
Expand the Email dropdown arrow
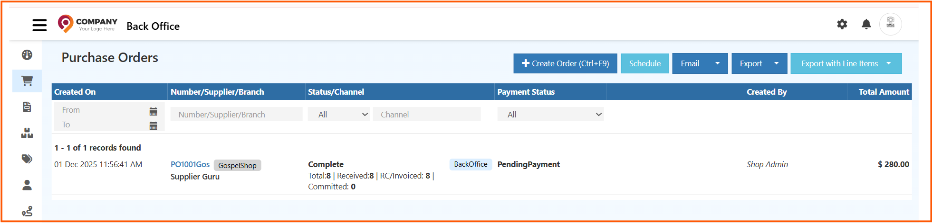pos(717,63)
